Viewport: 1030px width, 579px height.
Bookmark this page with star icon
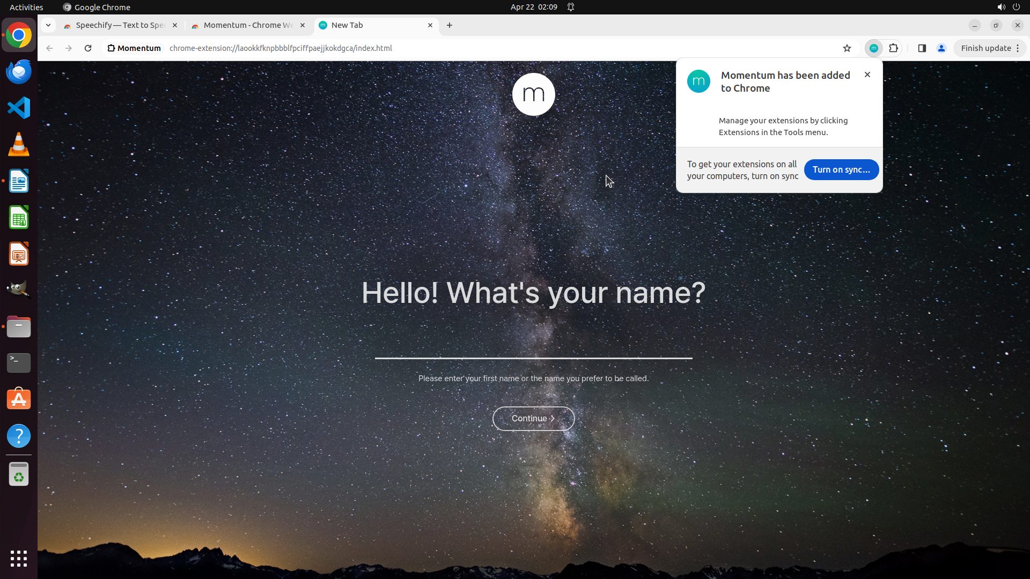click(x=847, y=48)
